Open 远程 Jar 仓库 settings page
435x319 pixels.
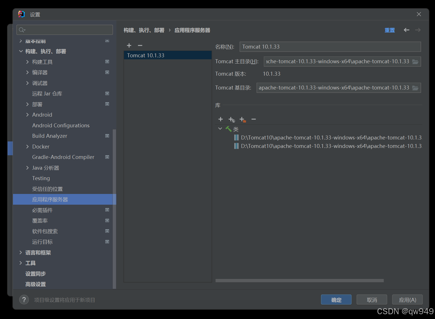tap(47, 93)
